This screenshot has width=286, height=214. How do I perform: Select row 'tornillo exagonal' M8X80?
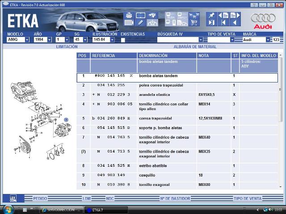tap(177, 185)
